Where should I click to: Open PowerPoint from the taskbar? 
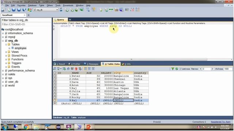tap(89, 127)
